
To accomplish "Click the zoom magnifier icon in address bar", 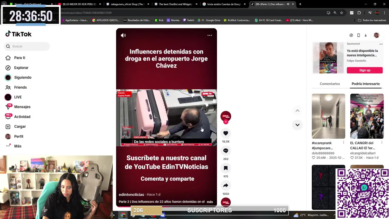I will pyautogui.click(x=335, y=13).
